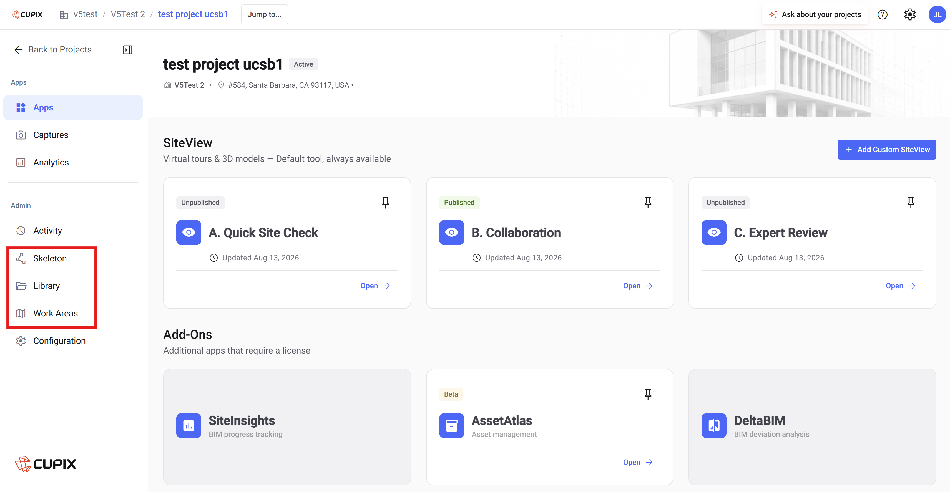Click Unpublished badge on A. Quick Site Check
Viewport: 950px width, 492px height.
200,202
